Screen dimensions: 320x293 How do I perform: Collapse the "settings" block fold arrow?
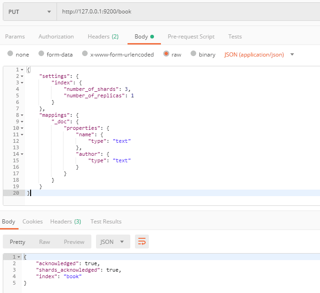[x=22, y=76]
